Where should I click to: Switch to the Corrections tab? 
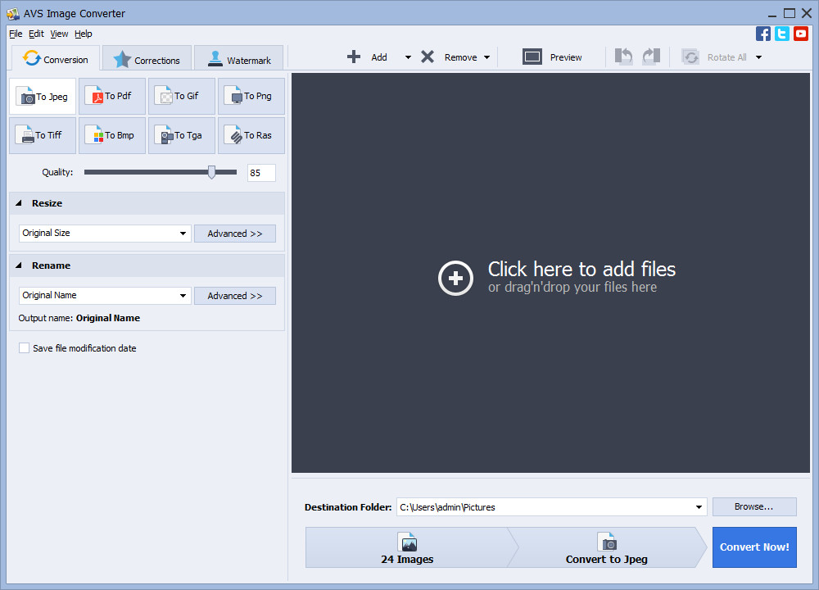pyautogui.click(x=147, y=58)
